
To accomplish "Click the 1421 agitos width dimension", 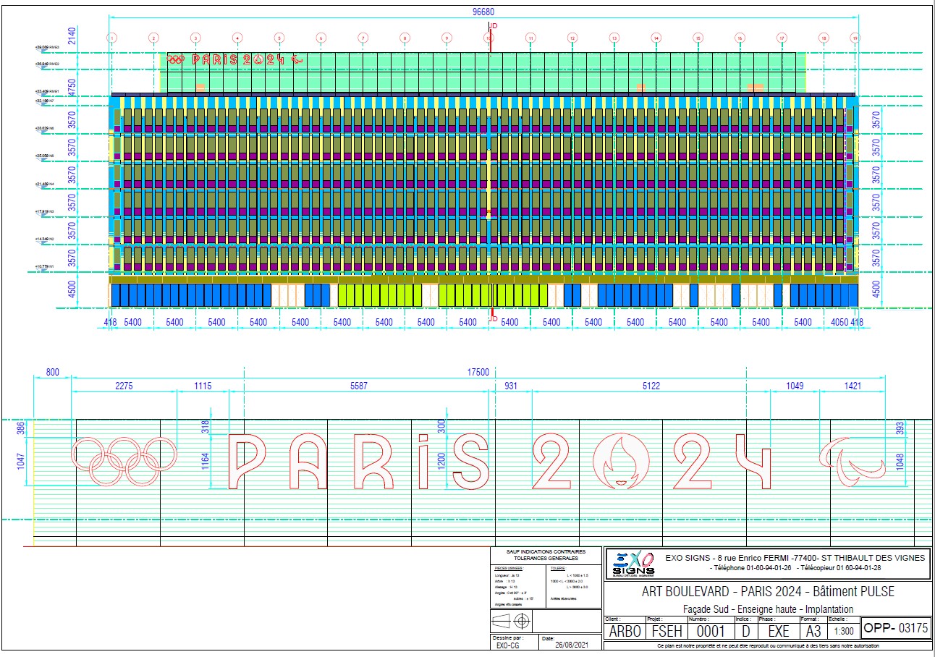I will 852,386.
